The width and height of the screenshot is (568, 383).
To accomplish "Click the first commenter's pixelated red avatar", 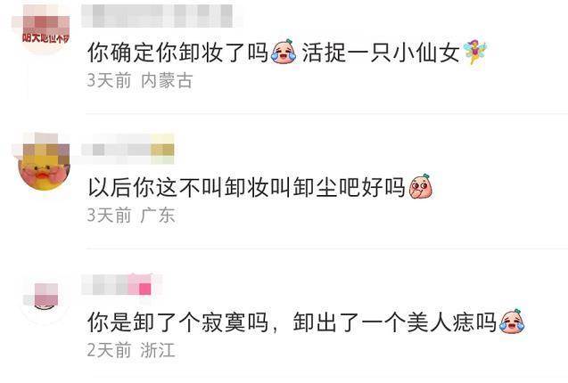I will pyautogui.click(x=45, y=29).
